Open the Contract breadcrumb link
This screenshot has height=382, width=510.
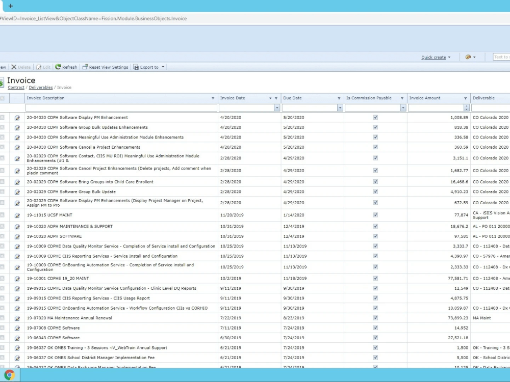pos(16,87)
